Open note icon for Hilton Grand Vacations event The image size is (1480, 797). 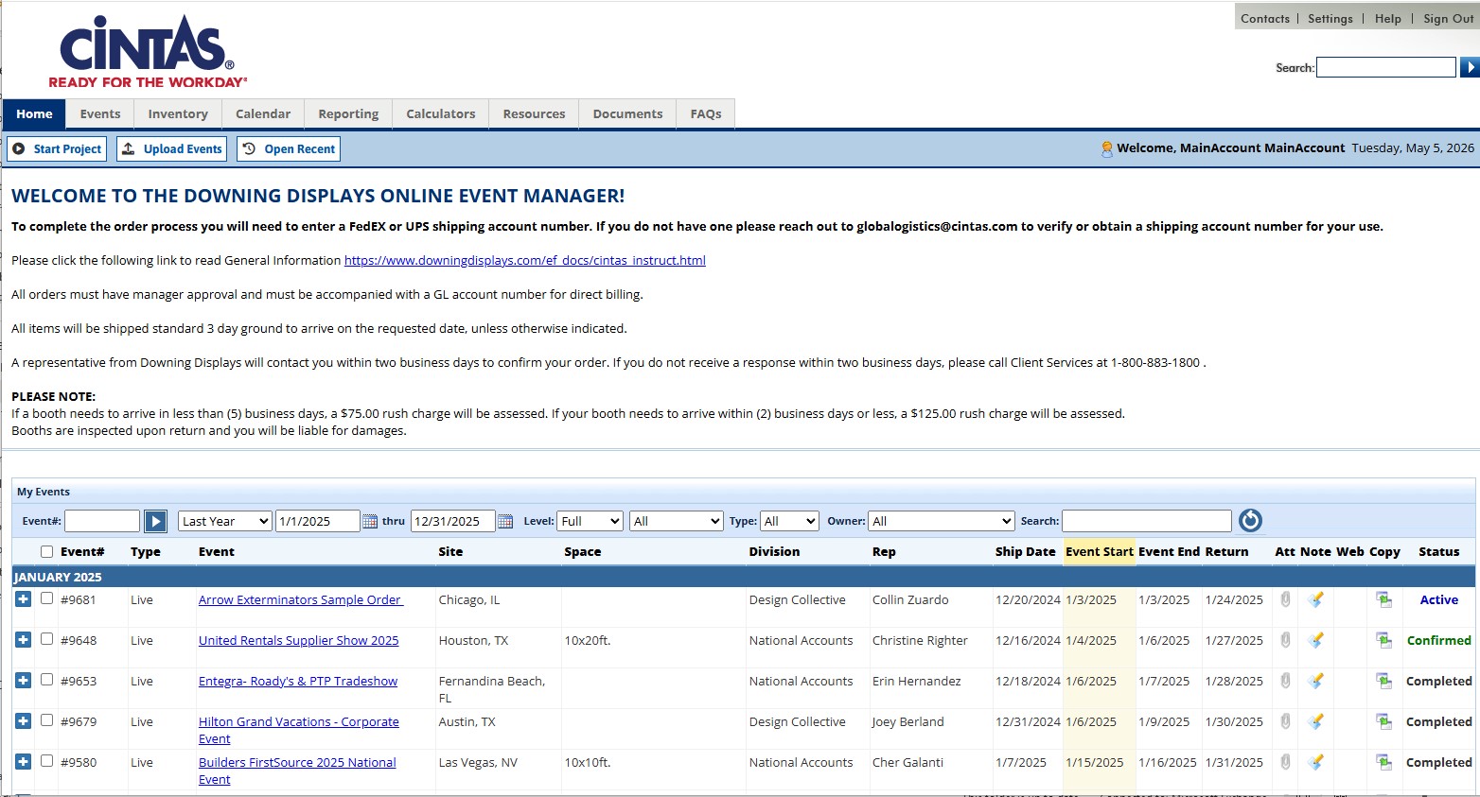tap(1315, 721)
